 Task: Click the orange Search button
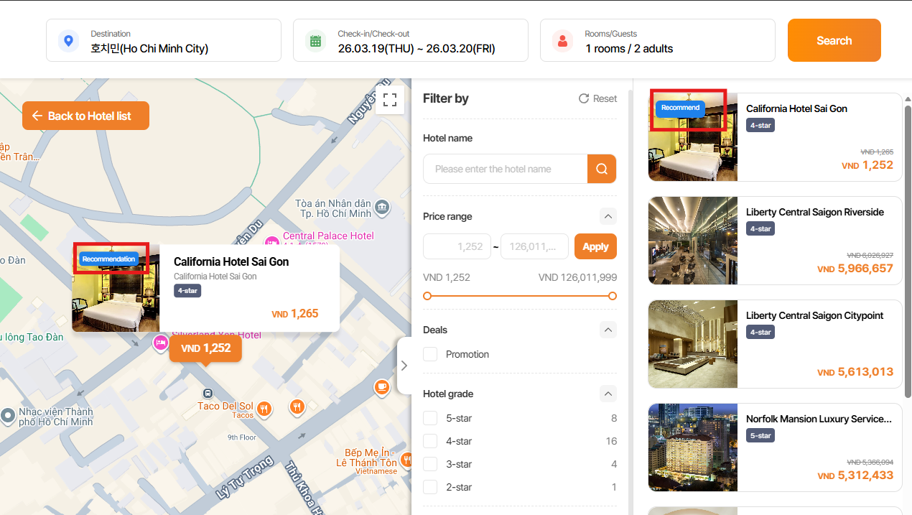point(834,40)
